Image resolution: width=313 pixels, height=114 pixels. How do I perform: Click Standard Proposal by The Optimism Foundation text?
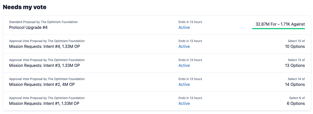point(43,22)
